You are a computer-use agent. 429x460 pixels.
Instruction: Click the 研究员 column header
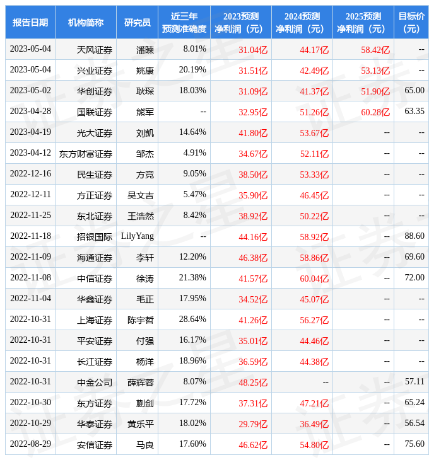pyautogui.click(x=137, y=22)
